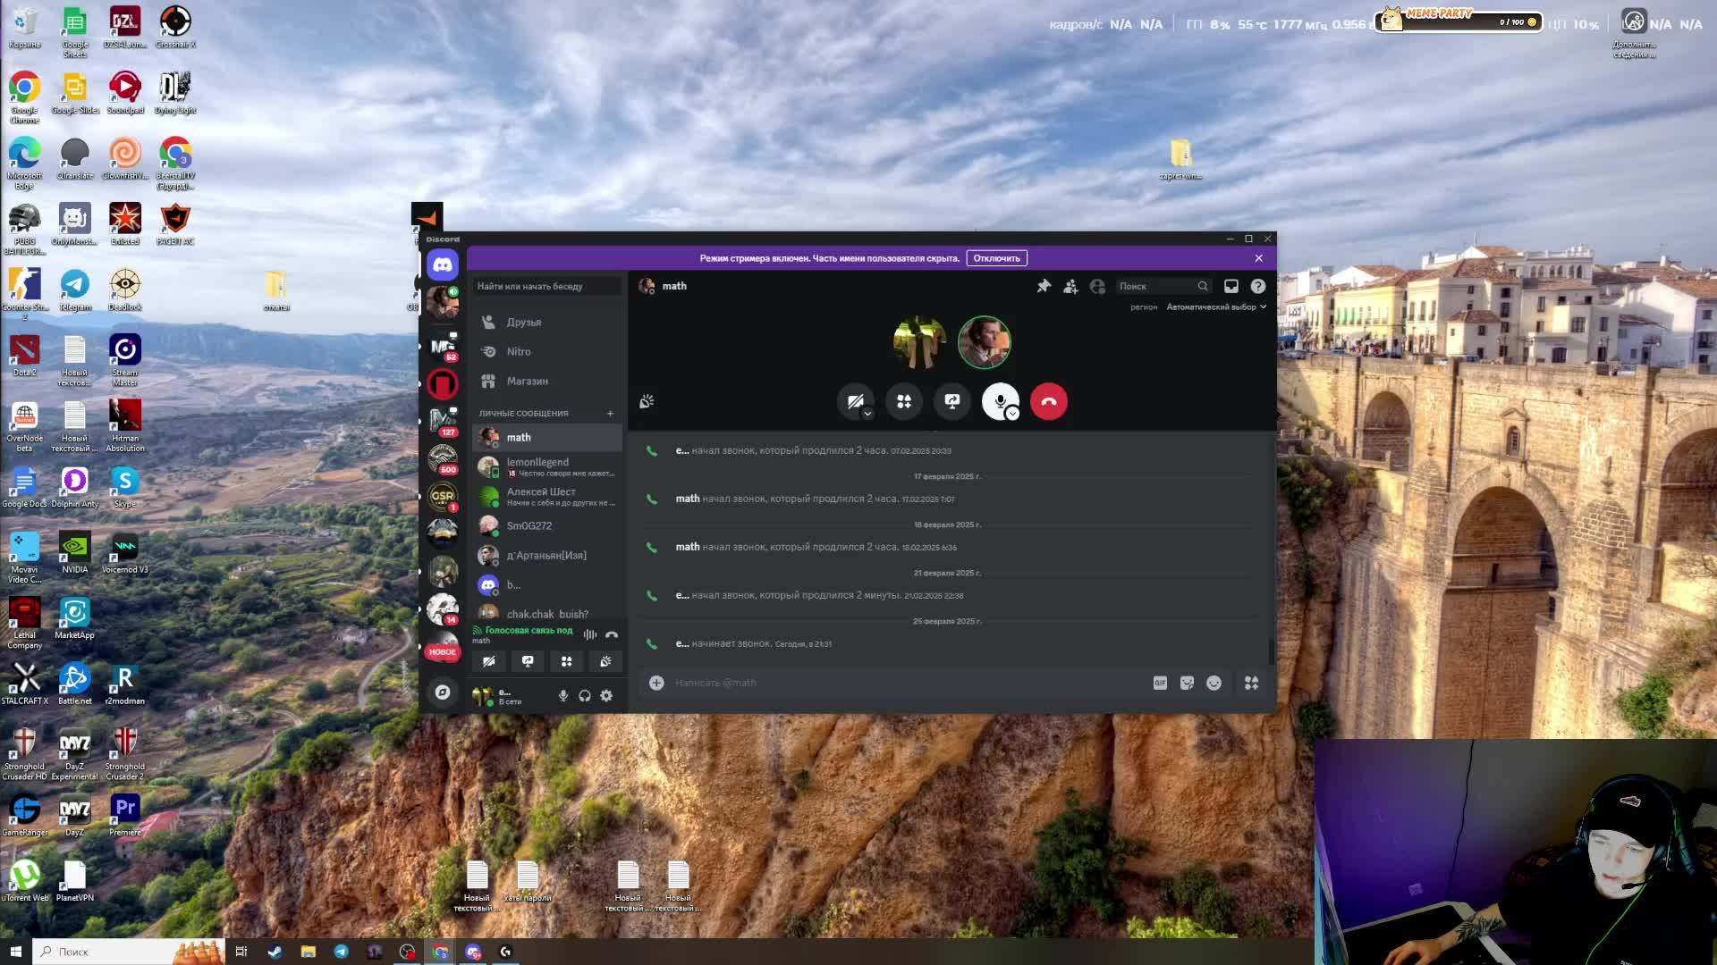Open the emoji picker

(x=1214, y=683)
